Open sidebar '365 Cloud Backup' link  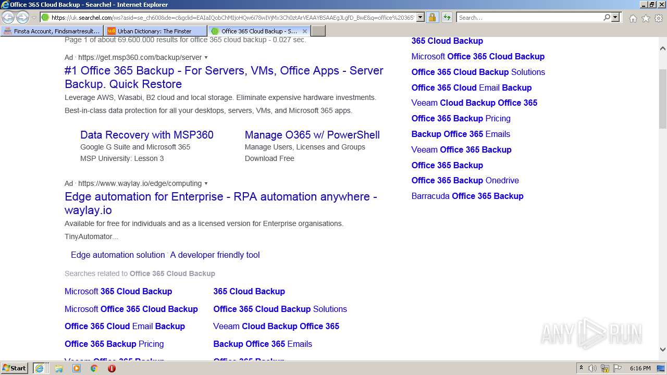pyautogui.click(x=447, y=41)
